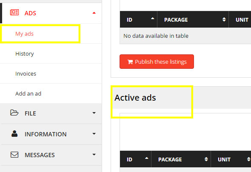Click the FILE folder icon
The width and height of the screenshot is (251, 172).
tap(14, 113)
